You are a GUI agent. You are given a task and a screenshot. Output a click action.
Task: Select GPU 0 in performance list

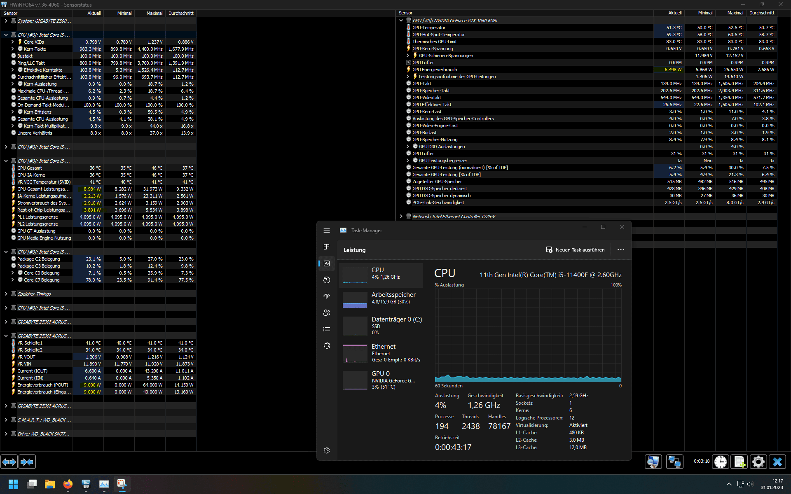click(381, 380)
